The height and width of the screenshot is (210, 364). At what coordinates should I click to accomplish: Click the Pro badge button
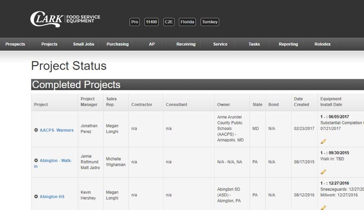coord(134,22)
